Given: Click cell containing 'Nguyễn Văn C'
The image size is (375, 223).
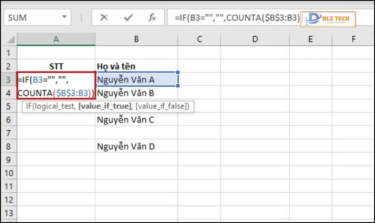Looking at the screenshot, I should point(136,120).
